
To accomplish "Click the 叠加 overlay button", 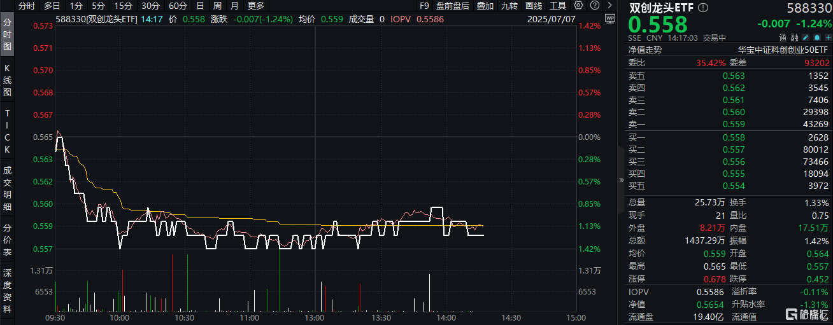I will point(485,6).
